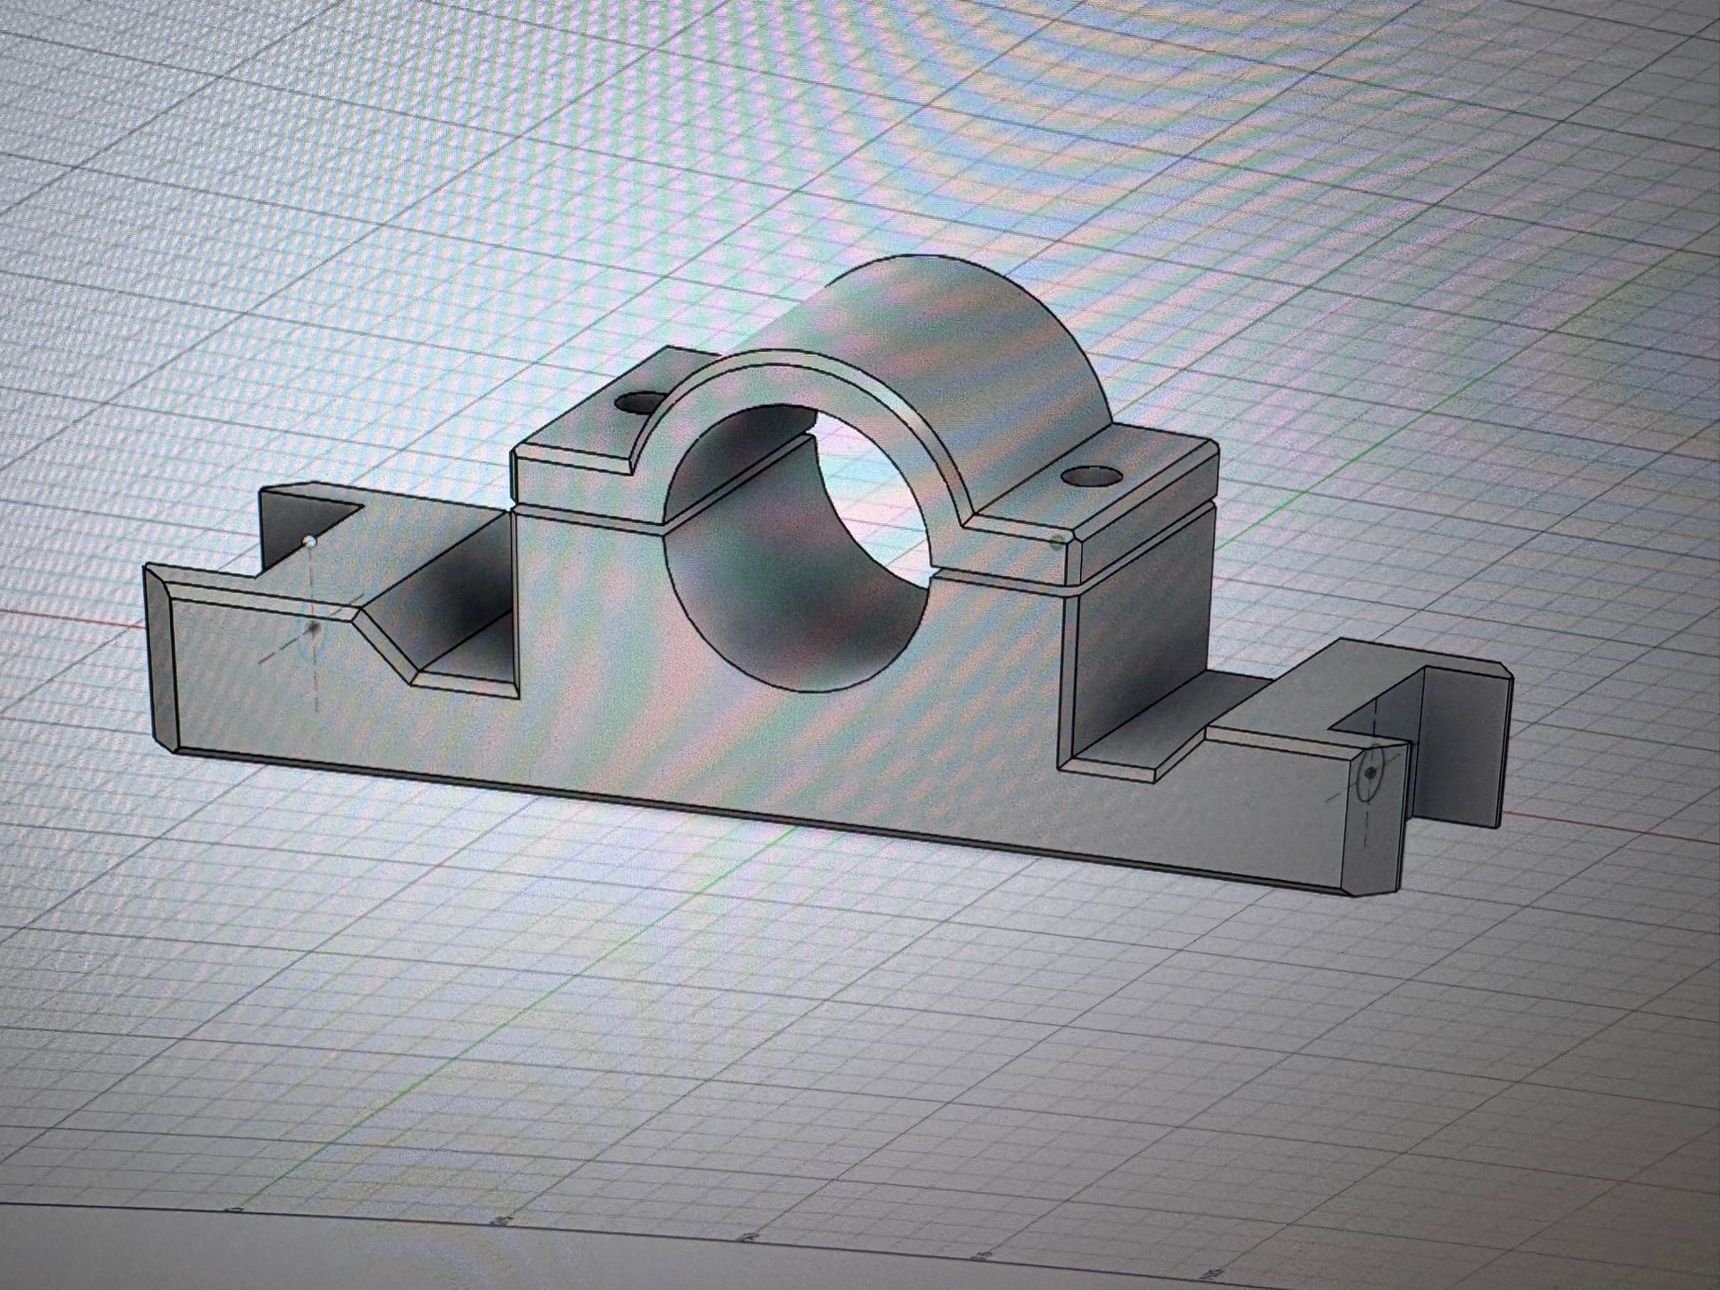The image size is (1720, 1290).
Task: Click the circular sketch point at right end
Action: (x=1370, y=771)
